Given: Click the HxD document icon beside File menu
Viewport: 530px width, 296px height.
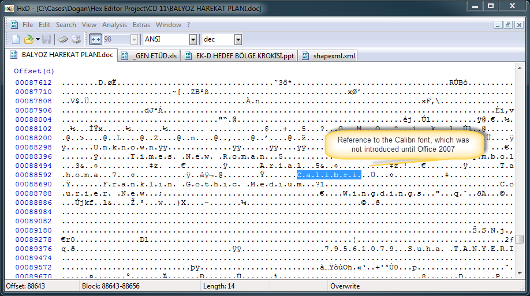Looking at the screenshot, I should pos(14,25).
